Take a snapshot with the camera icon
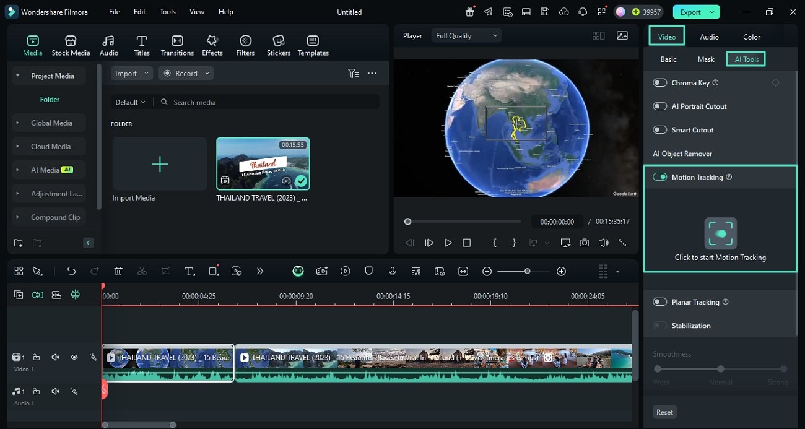Screen dimensions: 805x429 coord(585,243)
